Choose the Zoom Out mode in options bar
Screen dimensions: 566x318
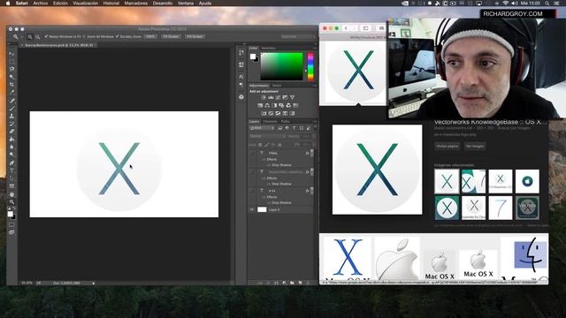pos(37,37)
